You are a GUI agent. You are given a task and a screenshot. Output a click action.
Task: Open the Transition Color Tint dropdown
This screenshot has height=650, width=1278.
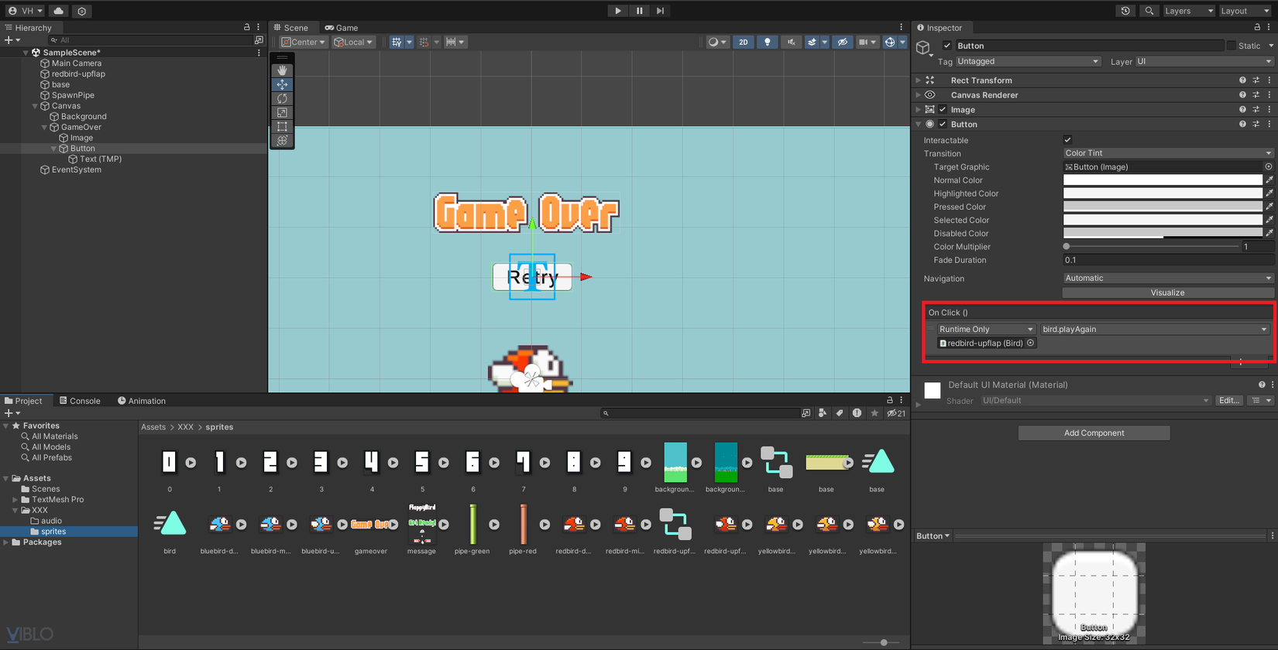[1167, 153]
